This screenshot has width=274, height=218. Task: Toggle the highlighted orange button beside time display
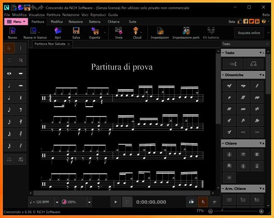203,202
